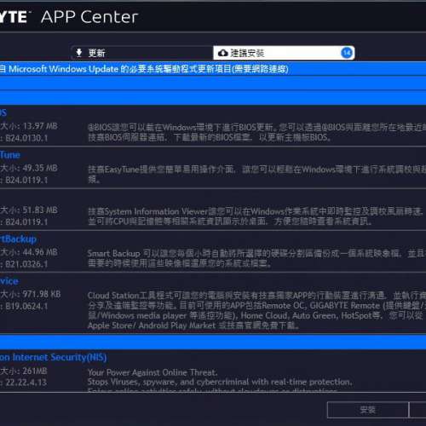Click the @BIOS description text
Screen dimensions: 426x426
click(x=256, y=133)
